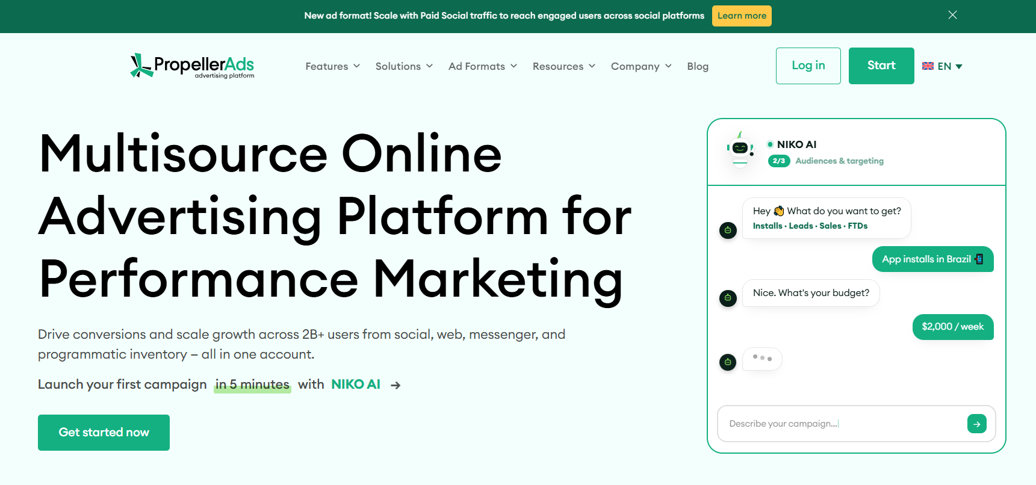The image size is (1036, 485).
Task: Open the NIKO AI link
Action: pyautogui.click(x=356, y=385)
